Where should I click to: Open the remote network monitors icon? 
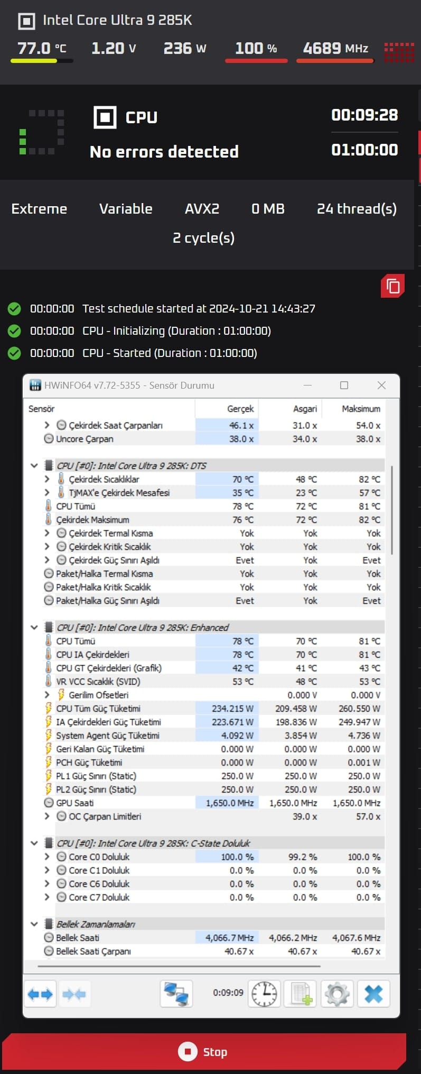coord(176,994)
